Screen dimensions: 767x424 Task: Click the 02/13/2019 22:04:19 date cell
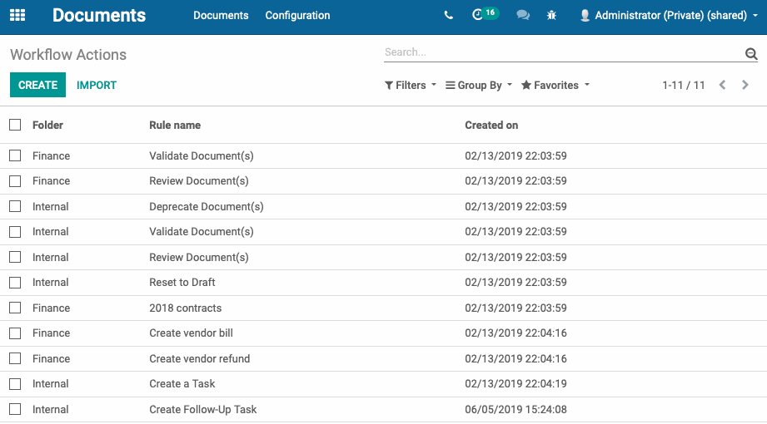pos(515,384)
